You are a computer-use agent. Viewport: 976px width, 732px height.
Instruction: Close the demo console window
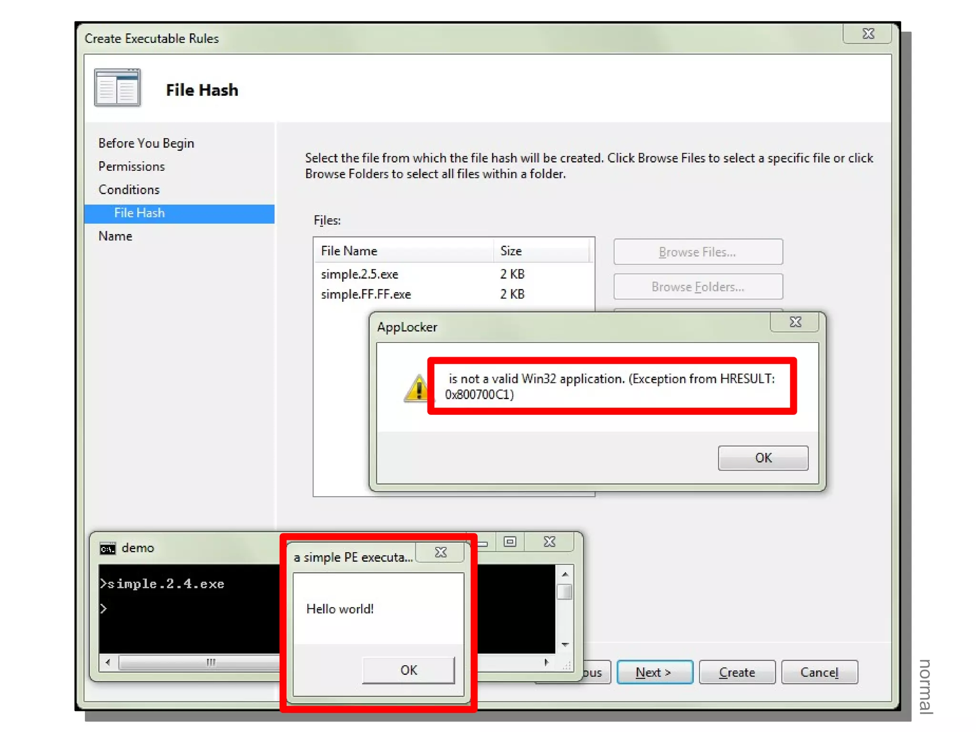549,542
